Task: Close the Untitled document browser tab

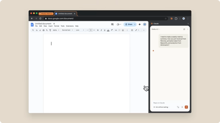Action: [75, 14]
